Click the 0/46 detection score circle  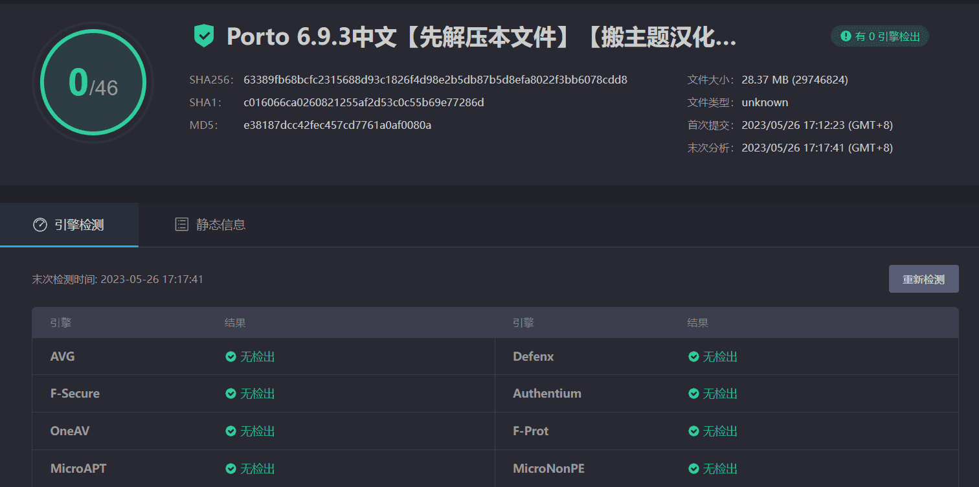click(x=93, y=82)
